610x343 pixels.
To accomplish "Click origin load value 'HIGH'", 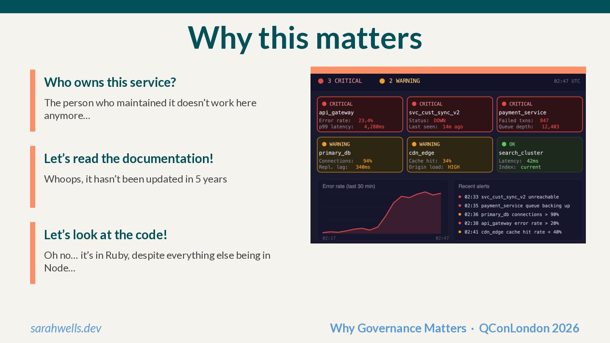I will tap(454, 167).
